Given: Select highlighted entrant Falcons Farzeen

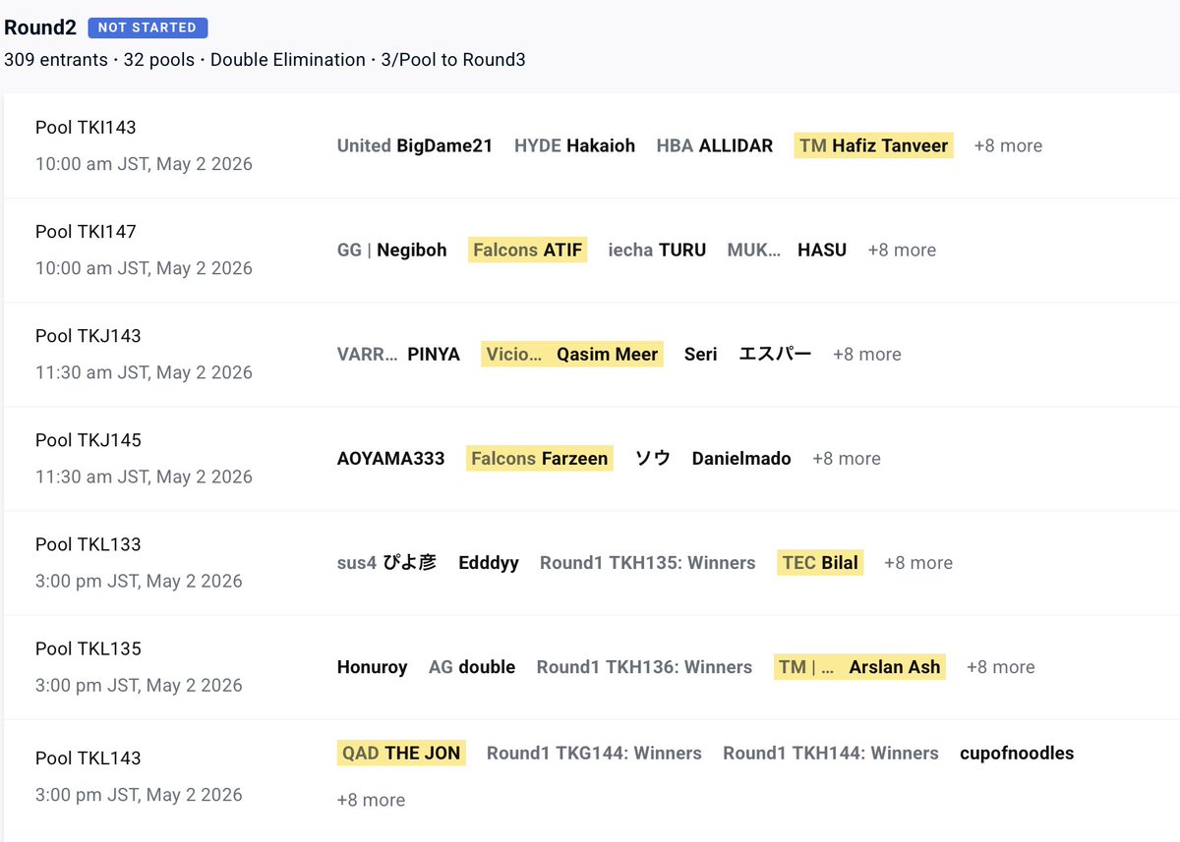Looking at the screenshot, I should point(540,458).
